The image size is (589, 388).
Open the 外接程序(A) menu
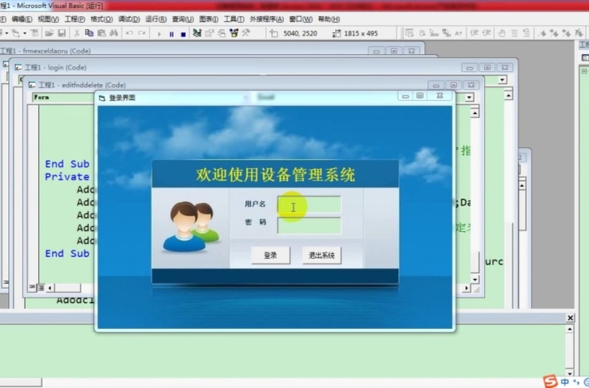(x=267, y=19)
